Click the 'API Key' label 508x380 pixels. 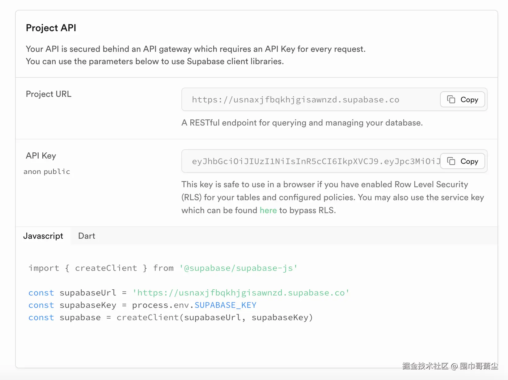(41, 156)
